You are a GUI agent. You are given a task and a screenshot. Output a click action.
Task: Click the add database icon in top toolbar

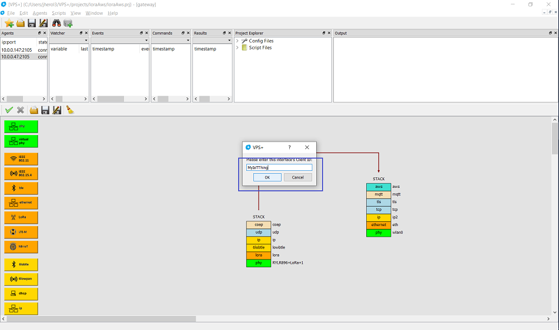click(x=68, y=23)
